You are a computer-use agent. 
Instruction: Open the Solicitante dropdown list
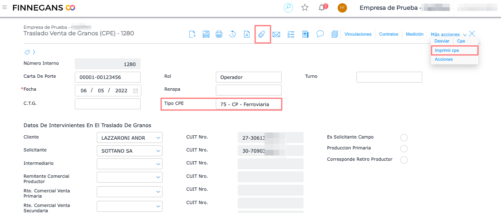(158, 151)
